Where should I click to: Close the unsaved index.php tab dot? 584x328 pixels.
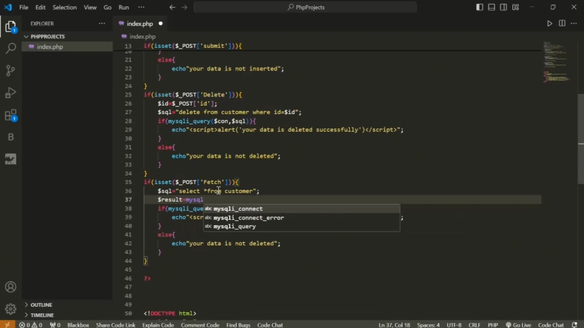(161, 24)
